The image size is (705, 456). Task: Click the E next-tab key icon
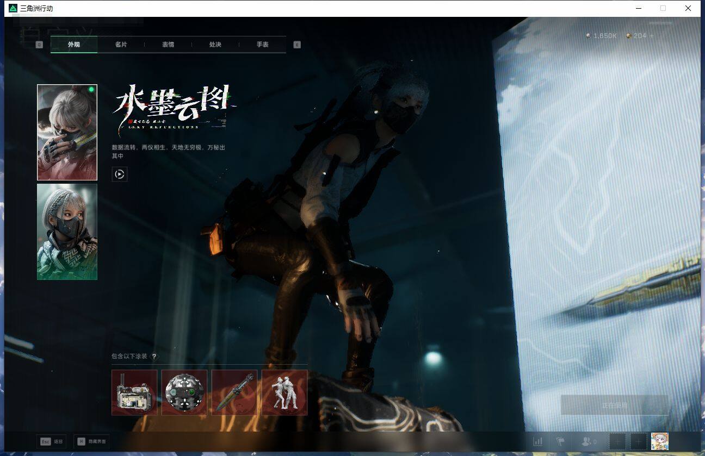point(297,45)
